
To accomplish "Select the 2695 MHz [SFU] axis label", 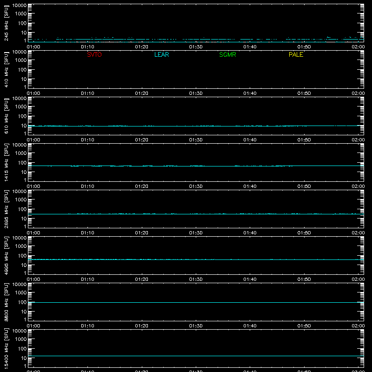I will click(x=6, y=209).
